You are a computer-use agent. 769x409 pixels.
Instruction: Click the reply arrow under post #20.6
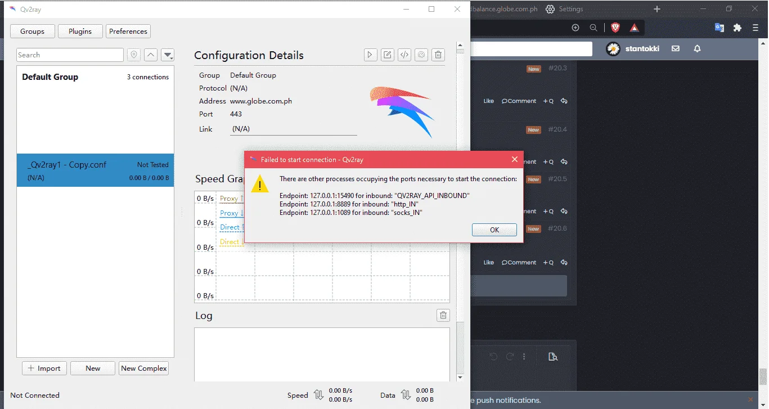coord(564,263)
